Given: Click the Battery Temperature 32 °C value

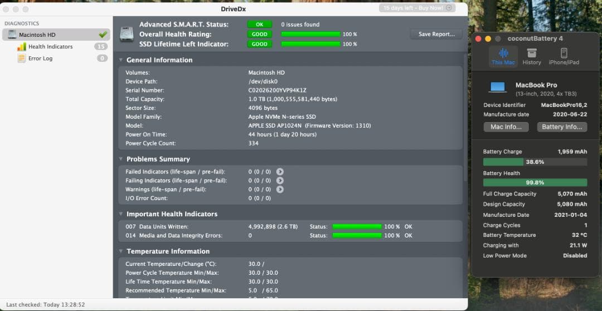Looking at the screenshot, I should 579,235.
